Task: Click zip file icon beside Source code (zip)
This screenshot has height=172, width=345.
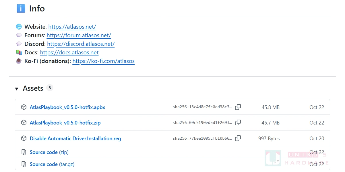Action: coord(24,152)
